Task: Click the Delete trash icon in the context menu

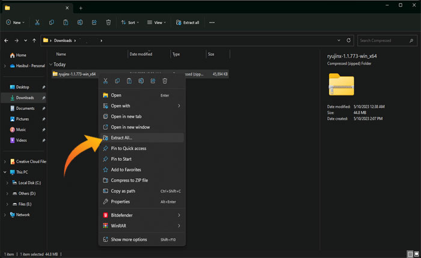Action: point(165,81)
